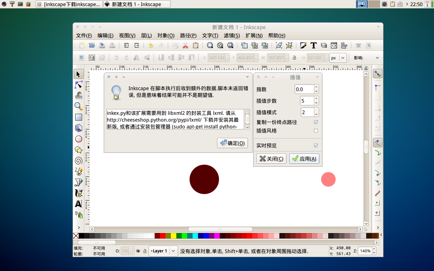Image resolution: width=434 pixels, height=271 pixels.
Task: Open the 滤镜(S) menu
Action: pos(232,36)
